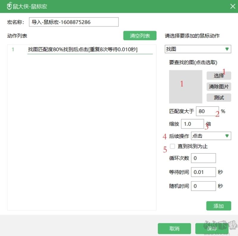Image resolution: width=238 pixels, height=236 pixels.
Task: Select the 随机时间 random time field
Action: click(x=203, y=186)
